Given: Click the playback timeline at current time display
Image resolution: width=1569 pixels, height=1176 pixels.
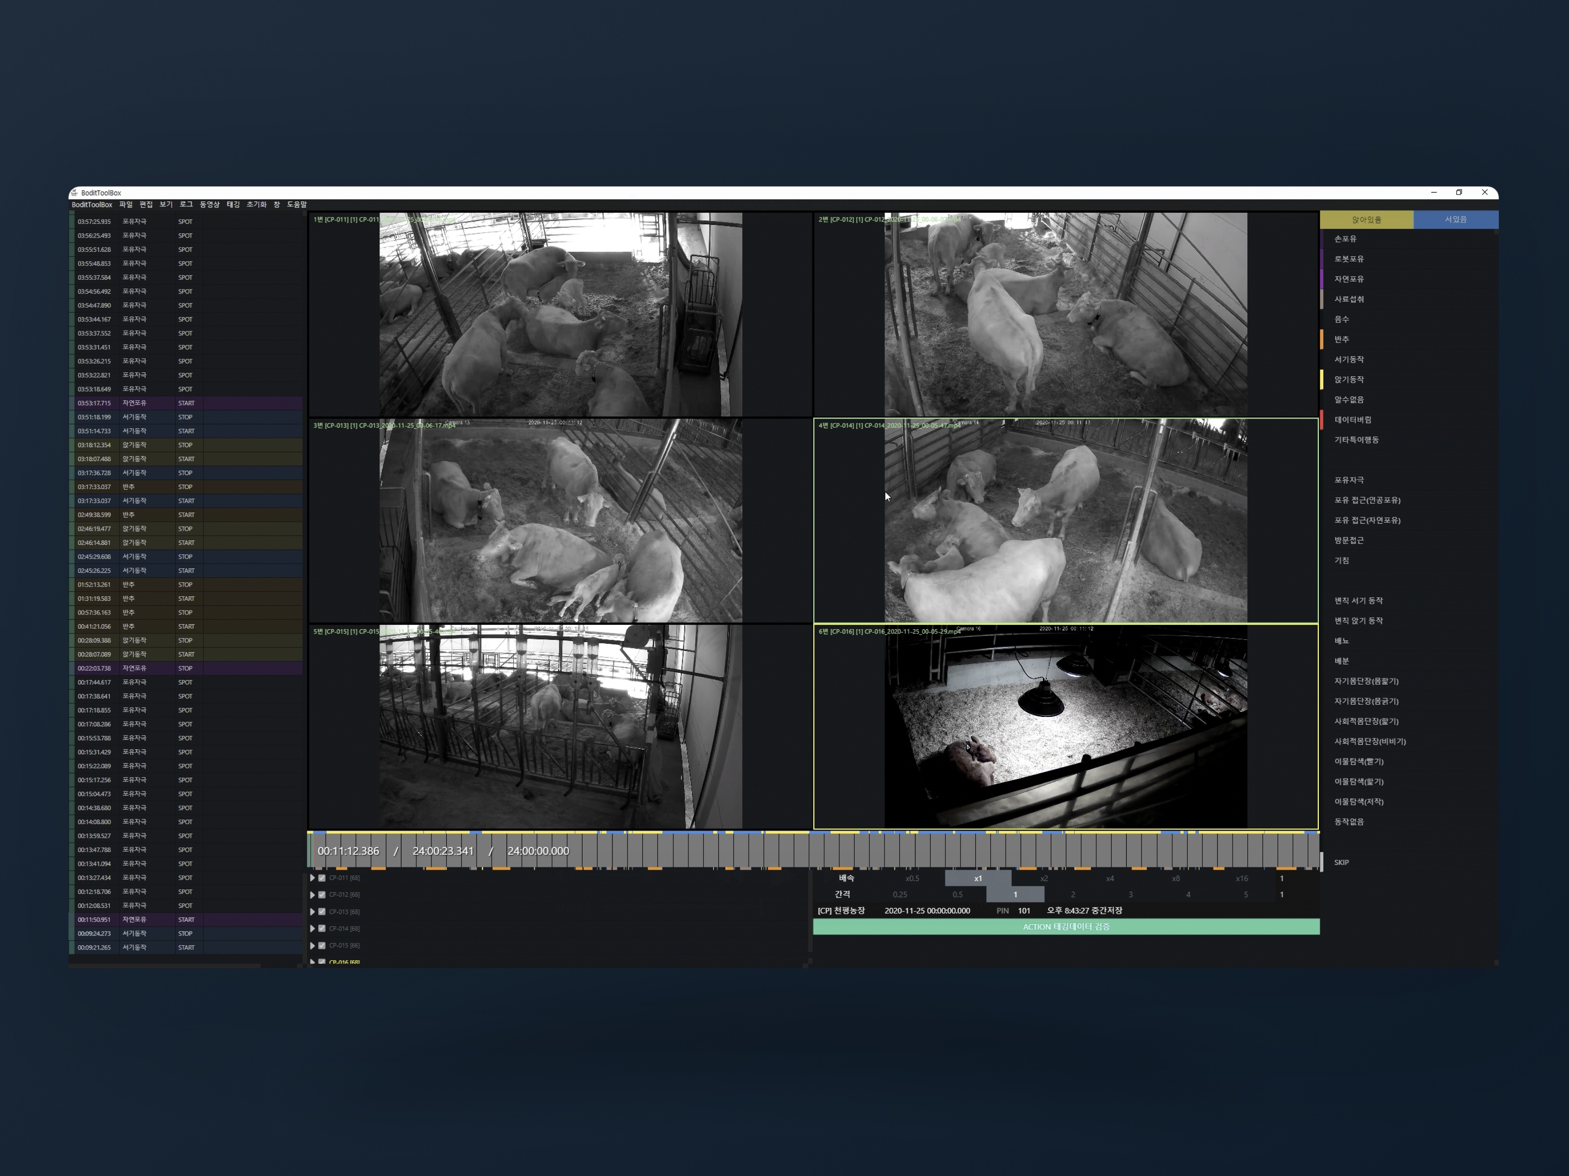Looking at the screenshot, I should point(348,851).
